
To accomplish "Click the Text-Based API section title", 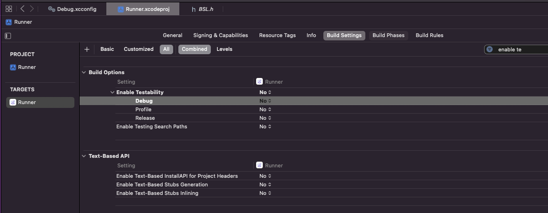I will [x=109, y=156].
